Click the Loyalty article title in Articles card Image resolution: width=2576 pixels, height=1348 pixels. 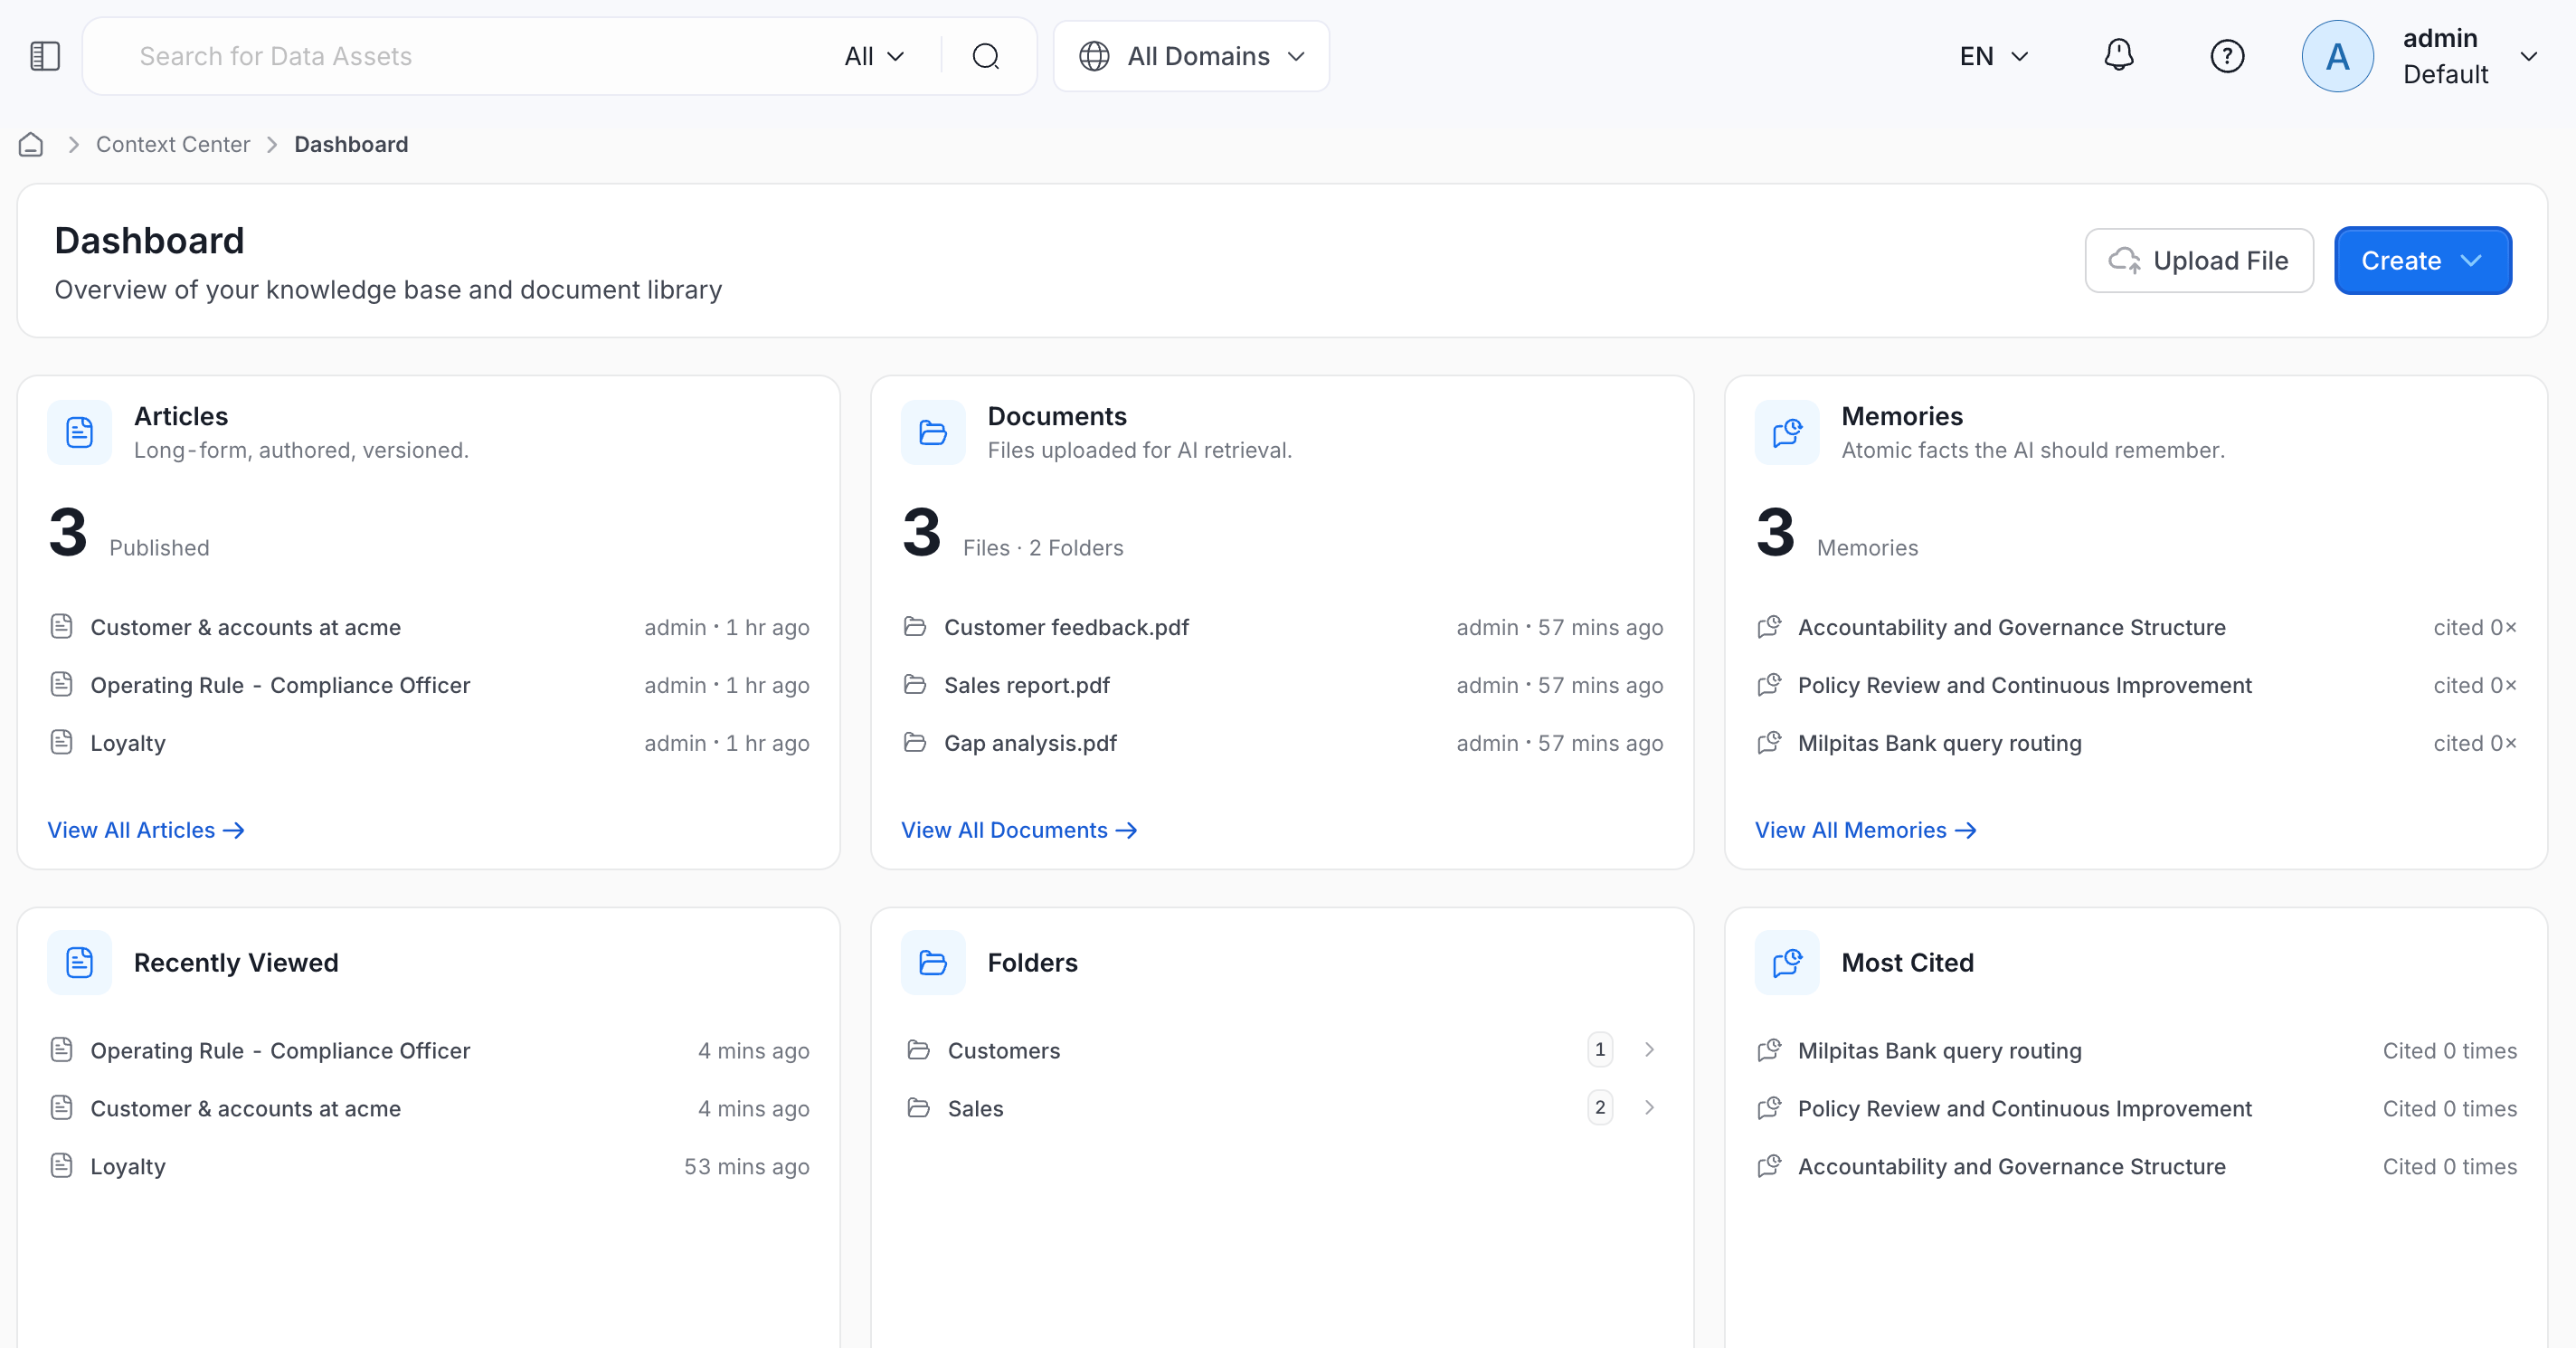coord(128,743)
